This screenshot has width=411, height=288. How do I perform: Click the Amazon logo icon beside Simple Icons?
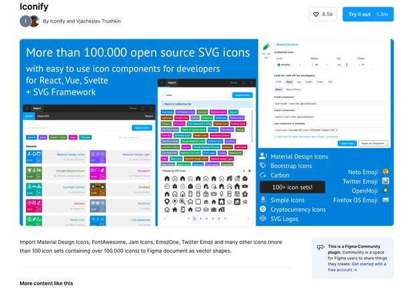pos(263,199)
